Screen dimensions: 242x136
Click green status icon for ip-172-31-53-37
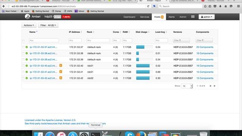[27, 47]
